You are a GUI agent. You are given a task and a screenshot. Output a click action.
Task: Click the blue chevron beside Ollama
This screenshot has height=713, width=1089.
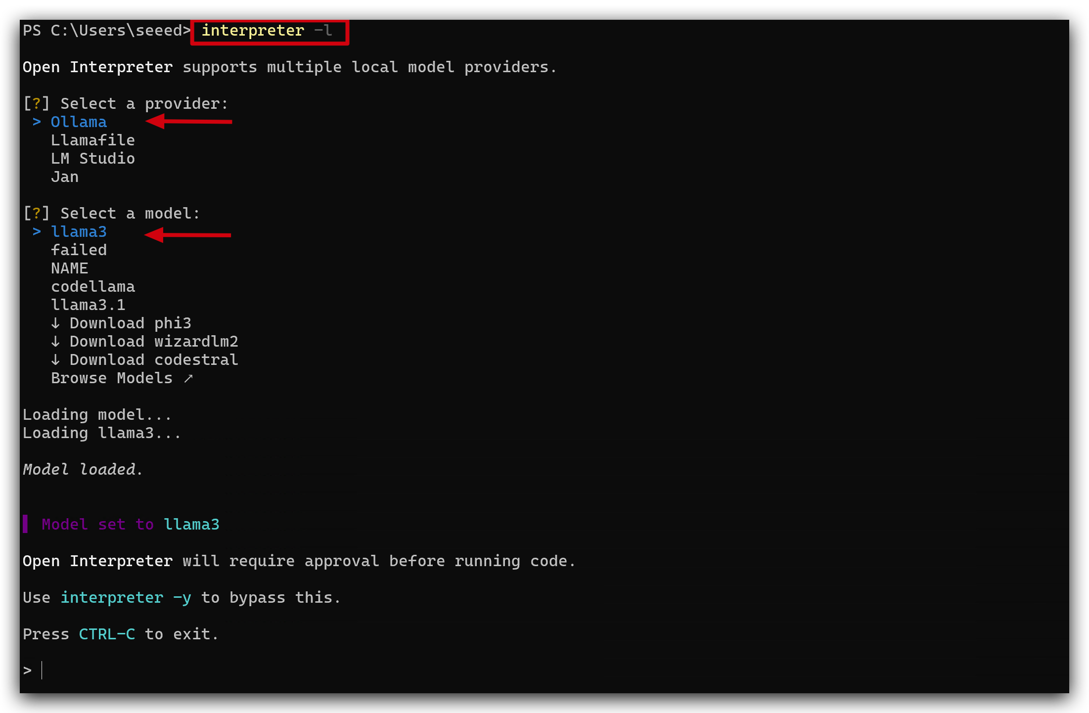(x=37, y=122)
